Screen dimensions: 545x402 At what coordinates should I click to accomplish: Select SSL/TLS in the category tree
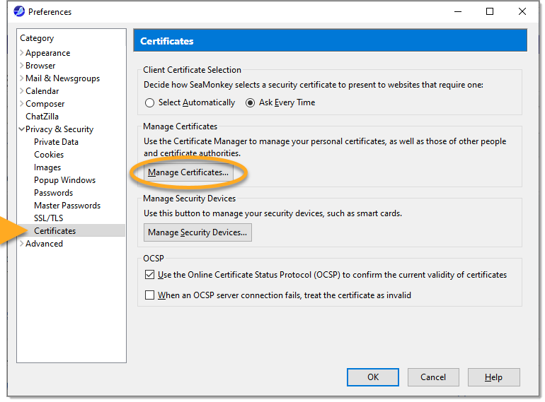[48, 218]
